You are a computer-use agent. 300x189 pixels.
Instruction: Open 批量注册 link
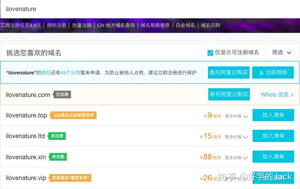81,25
